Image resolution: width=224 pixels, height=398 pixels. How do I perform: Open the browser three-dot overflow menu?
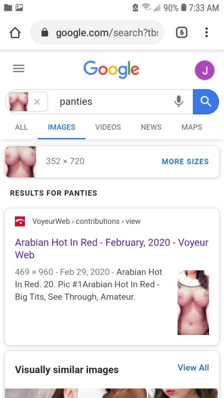206,33
